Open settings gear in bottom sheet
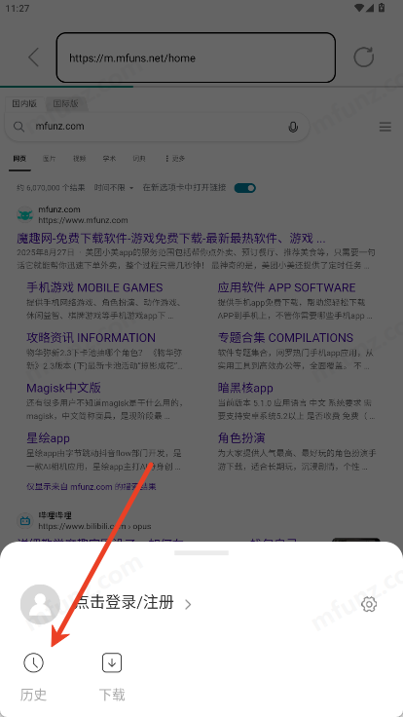 pyautogui.click(x=369, y=604)
